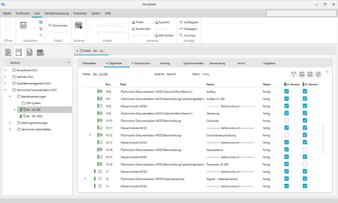
Task: Click the search field at top right
Action: [301, 13]
